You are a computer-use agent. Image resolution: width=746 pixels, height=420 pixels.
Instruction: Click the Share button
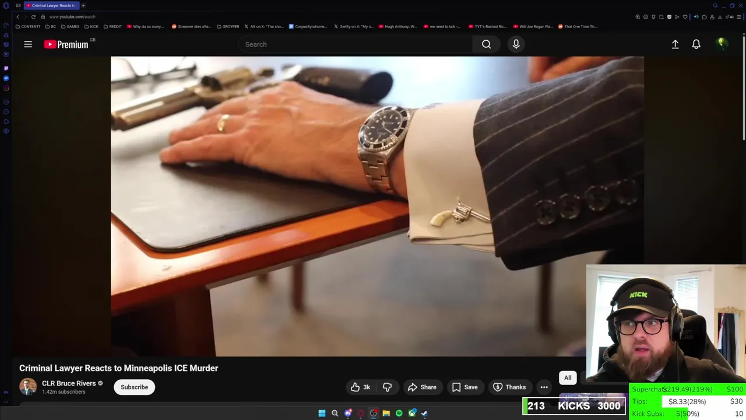(x=422, y=387)
